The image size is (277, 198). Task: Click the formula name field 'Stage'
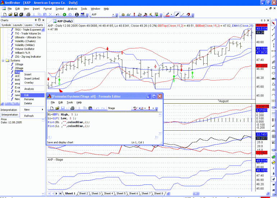[x=119, y=108]
